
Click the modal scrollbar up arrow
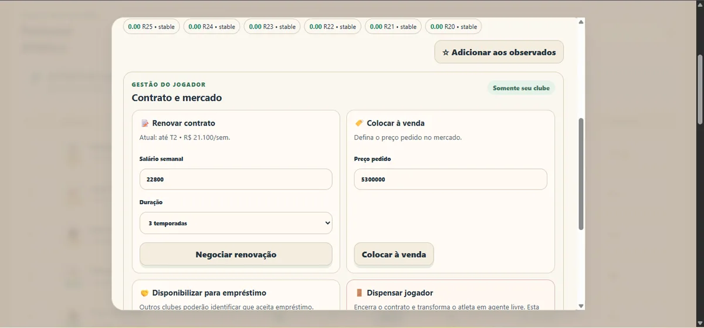point(581,22)
